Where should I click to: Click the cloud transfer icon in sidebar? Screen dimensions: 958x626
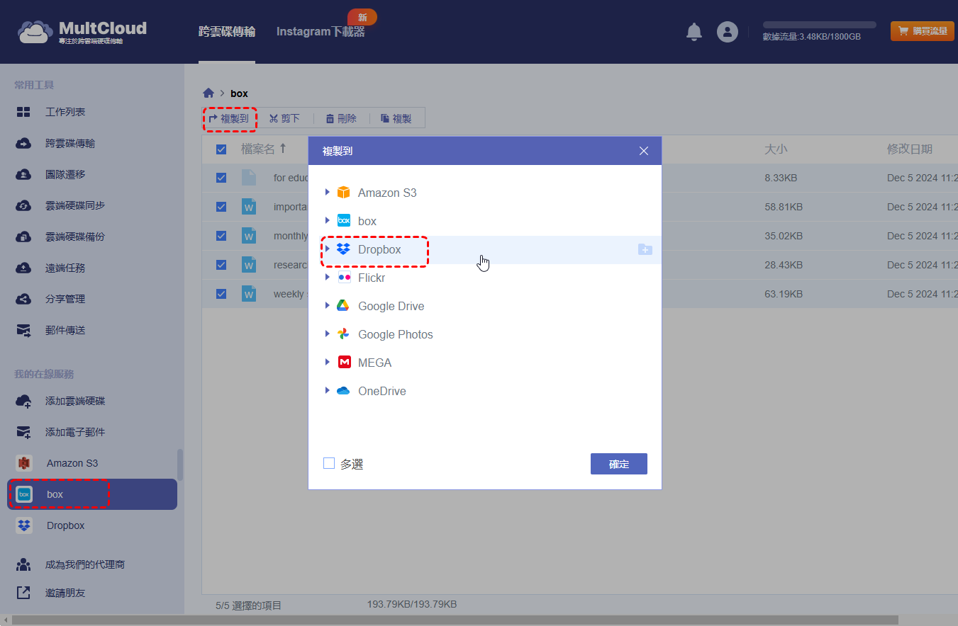23,143
